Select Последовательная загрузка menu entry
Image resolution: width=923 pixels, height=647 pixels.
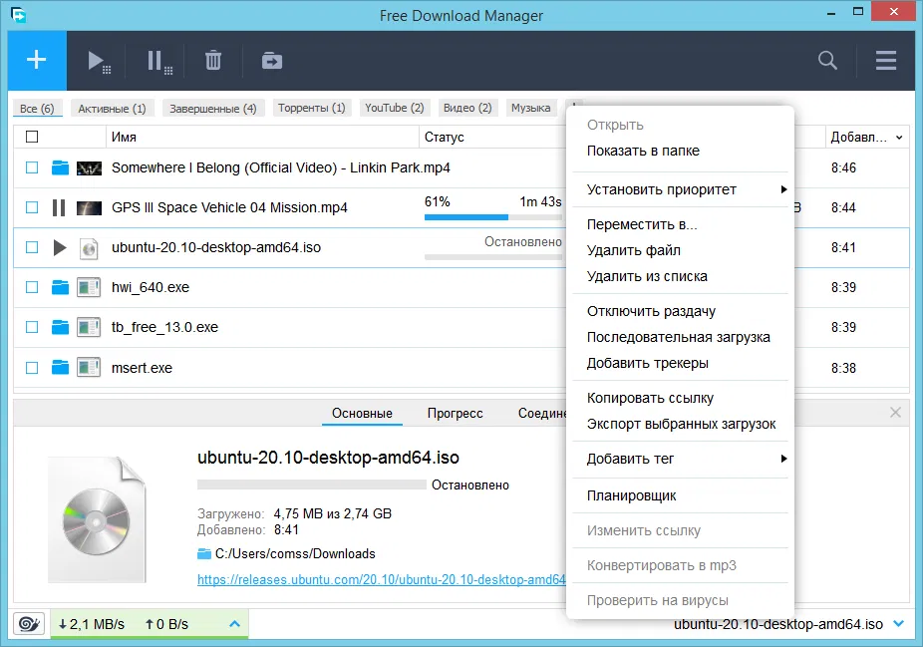click(680, 337)
